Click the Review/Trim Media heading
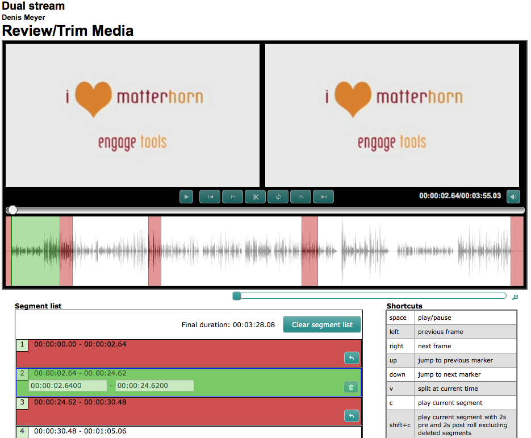531x438 pixels. pos(68,31)
